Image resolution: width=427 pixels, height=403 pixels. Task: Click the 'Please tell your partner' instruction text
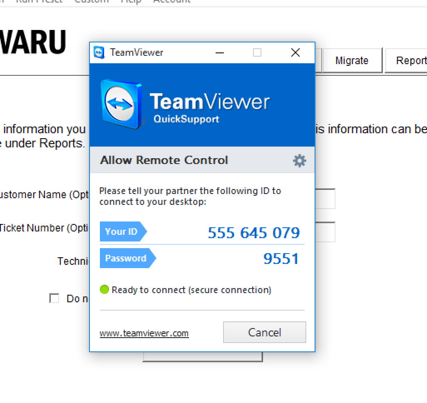click(190, 196)
